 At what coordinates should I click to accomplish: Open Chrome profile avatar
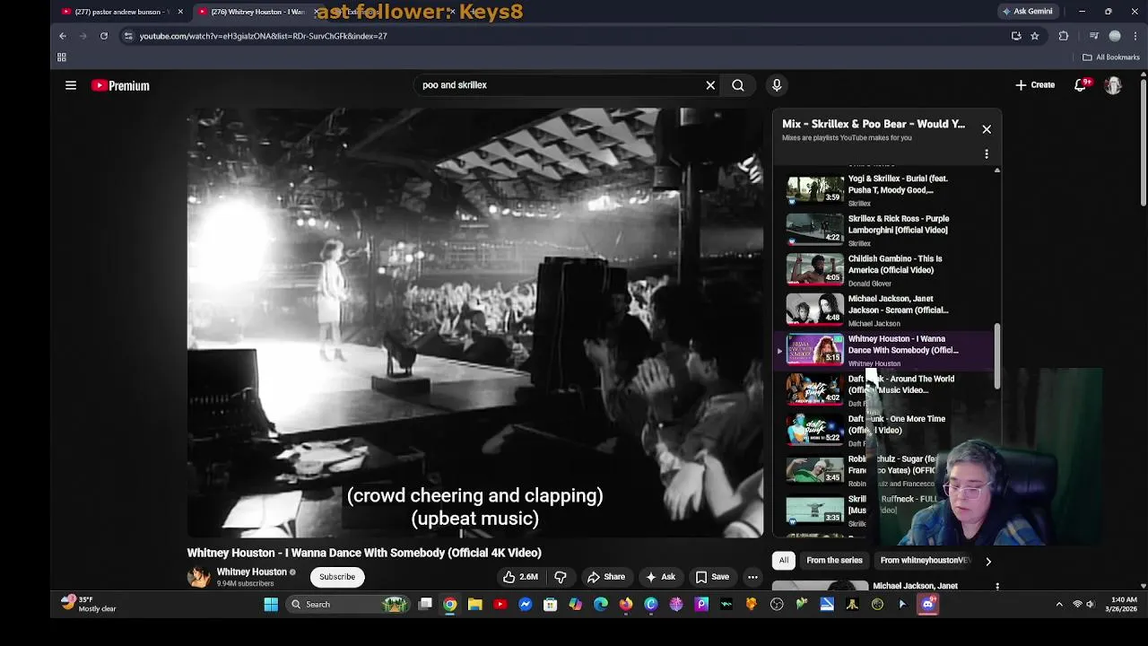point(1115,36)
